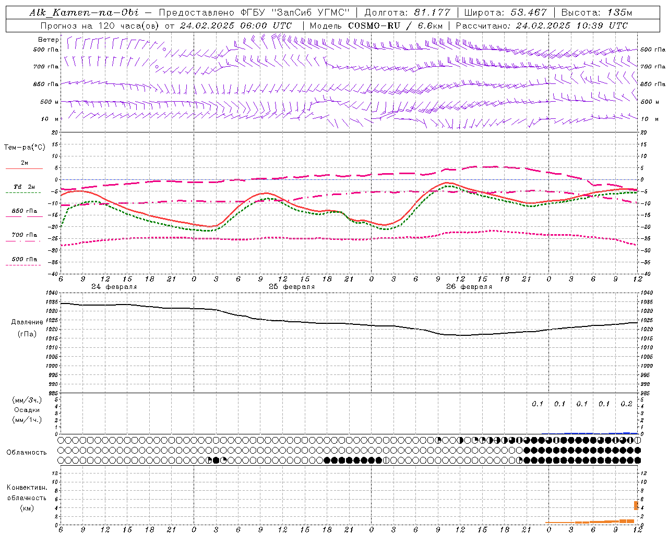This screenshot has width=668, height=534.
Task: Click the 850 гПа wind level label, right side
Action: click(x=653, y=84)
